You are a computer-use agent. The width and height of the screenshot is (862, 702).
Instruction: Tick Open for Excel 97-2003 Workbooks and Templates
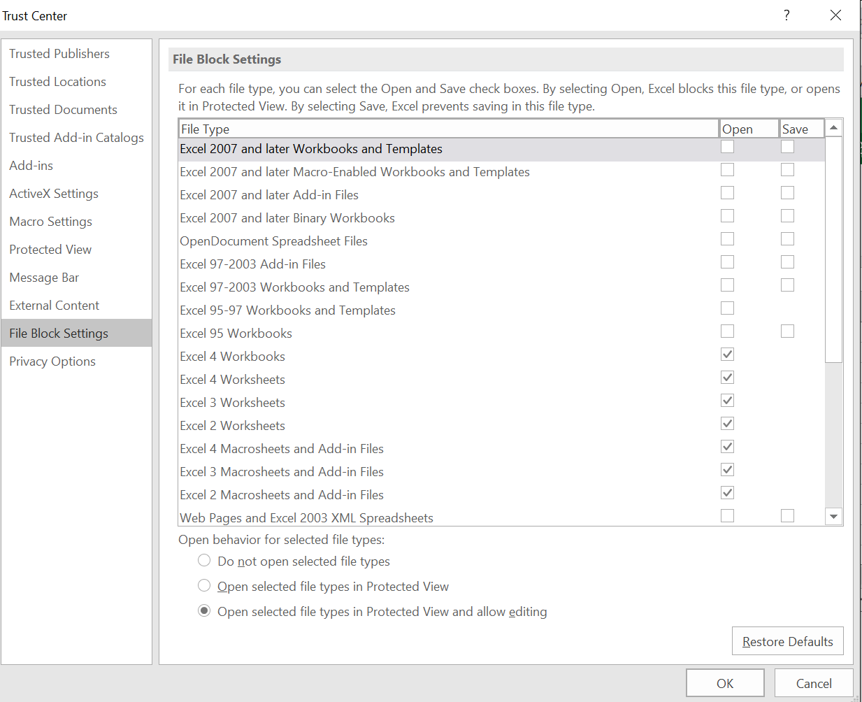(x=728, y=285)
